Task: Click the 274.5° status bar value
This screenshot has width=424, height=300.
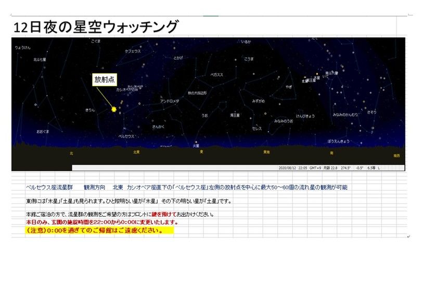Action: (345, 168)
